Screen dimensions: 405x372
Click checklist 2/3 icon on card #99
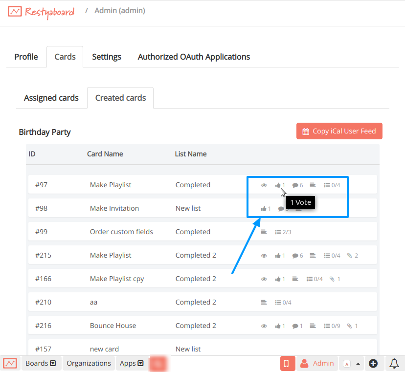(x=283, y=232)
